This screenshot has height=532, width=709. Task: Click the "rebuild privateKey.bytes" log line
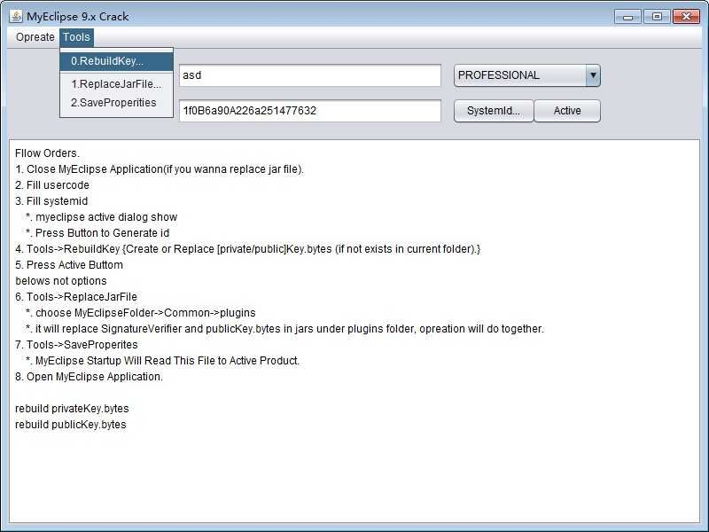click(72, 409)
